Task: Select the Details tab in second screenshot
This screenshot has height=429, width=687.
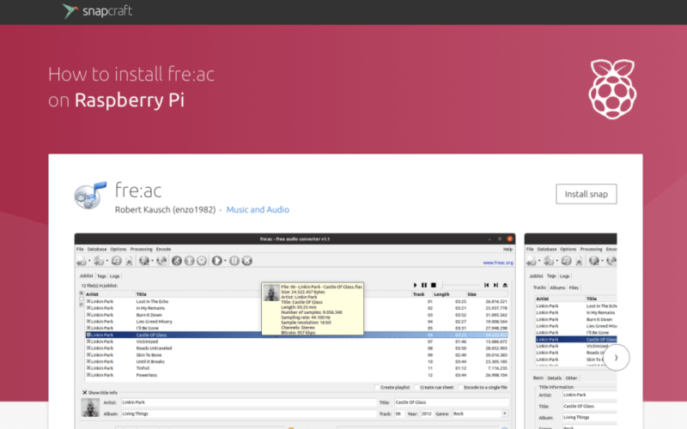Action: (x=554, y=378)
